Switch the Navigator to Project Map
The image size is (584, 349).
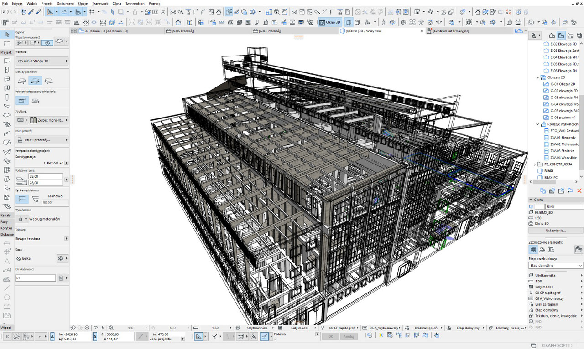(552, 36)
